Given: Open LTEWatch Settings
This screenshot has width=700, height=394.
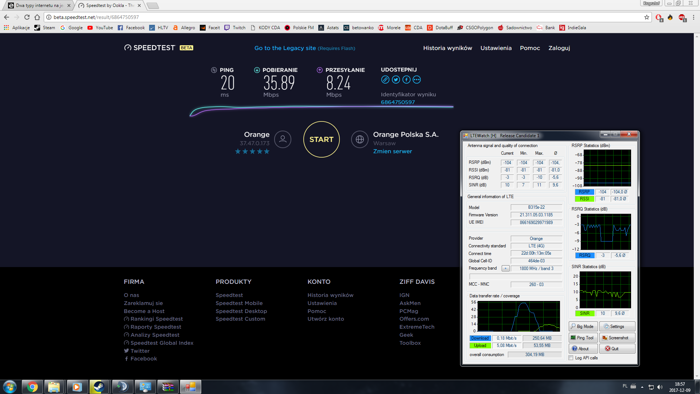Looking at the screenshot, I should (x=617, y=327).
